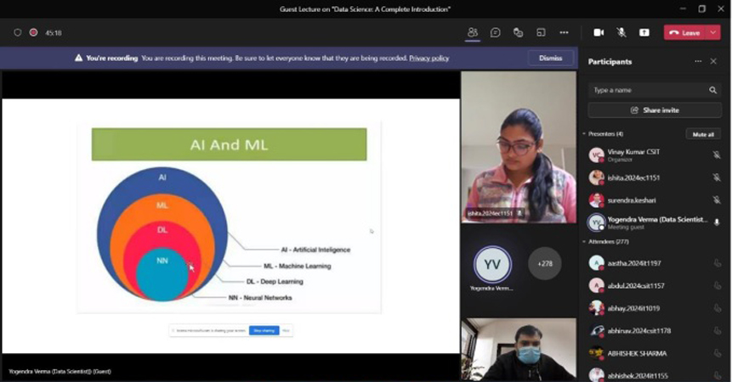Open the meeting chat panel
This screenshot has height=382, width=732.
[x=496, y=32]
